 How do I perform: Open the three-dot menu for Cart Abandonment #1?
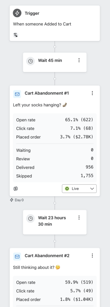point(92,93)
